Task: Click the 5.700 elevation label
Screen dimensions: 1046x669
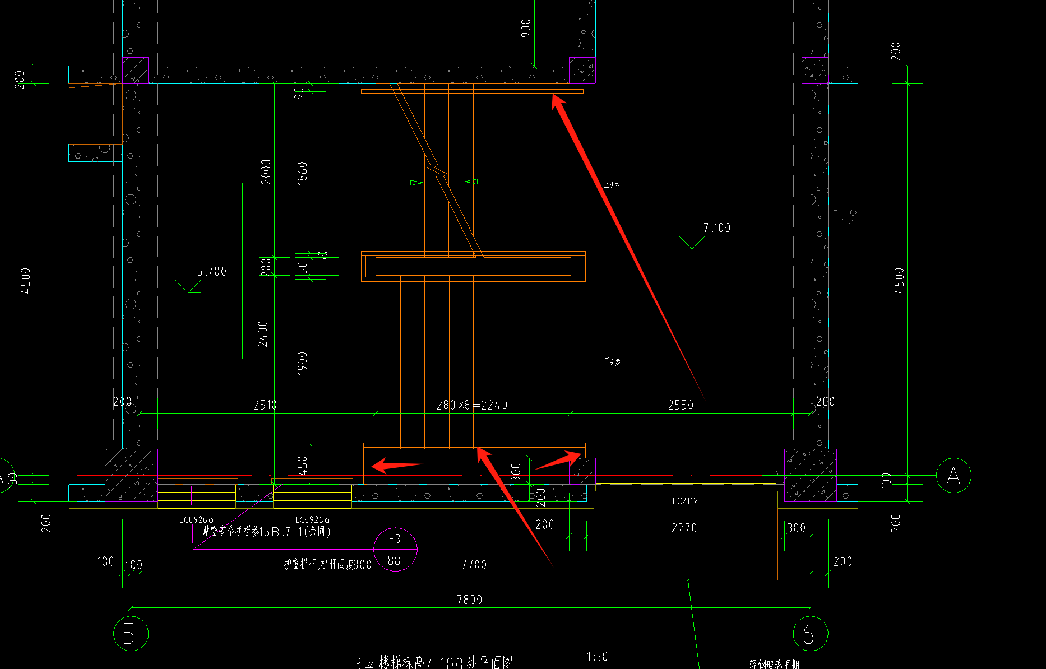Action: pyautogui.click(x=212, y=272)
